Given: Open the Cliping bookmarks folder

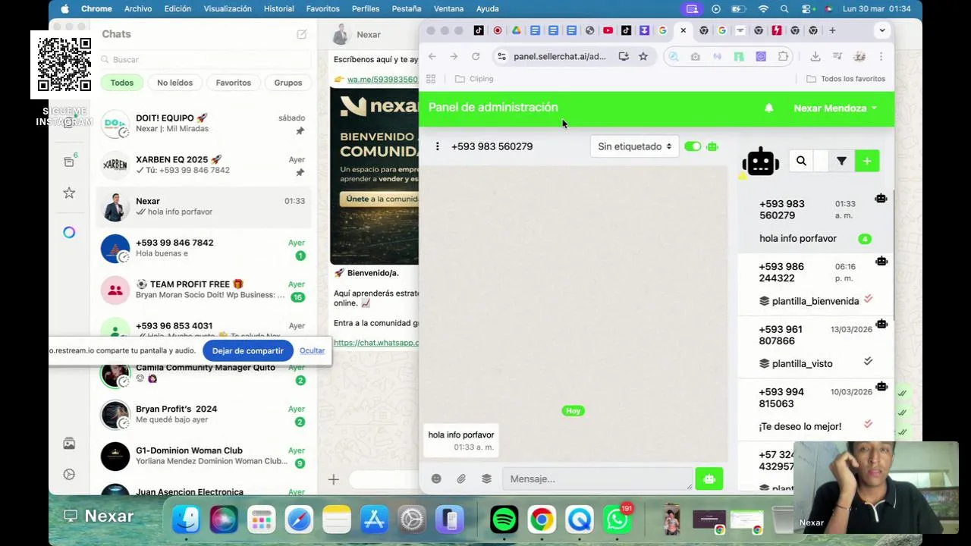Looking at the screenshot, I should pyautogui.click(x=474, y=79).
